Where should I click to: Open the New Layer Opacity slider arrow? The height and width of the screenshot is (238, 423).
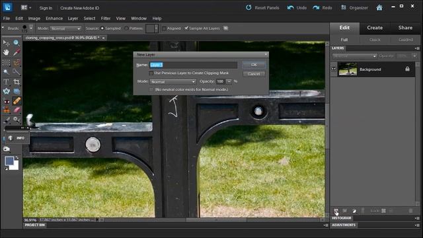click(229, 81)
